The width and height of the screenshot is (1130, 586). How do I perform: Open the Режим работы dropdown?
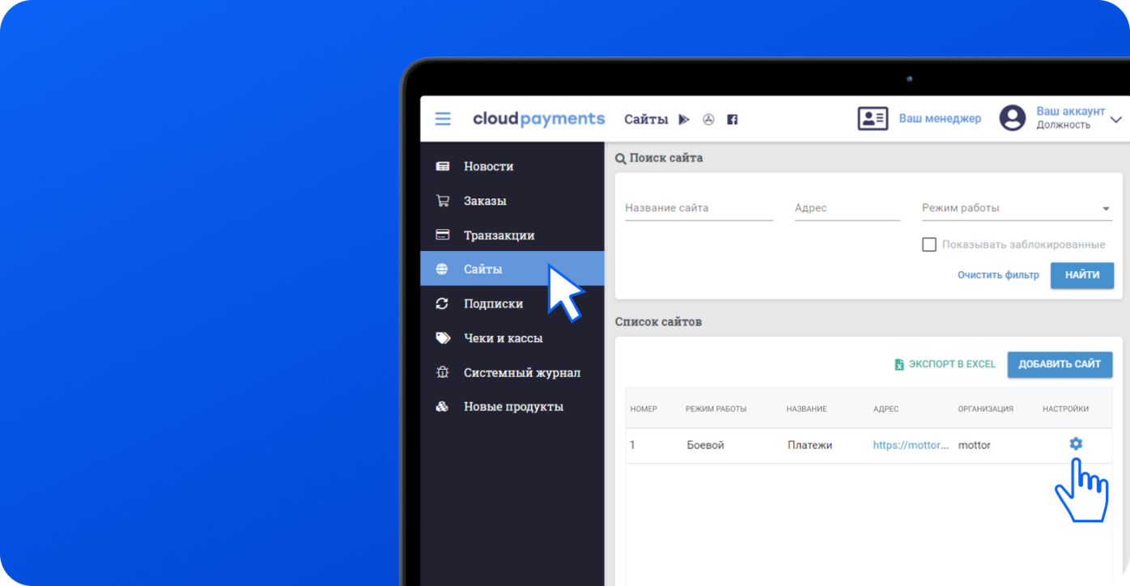coord(1017,208)
